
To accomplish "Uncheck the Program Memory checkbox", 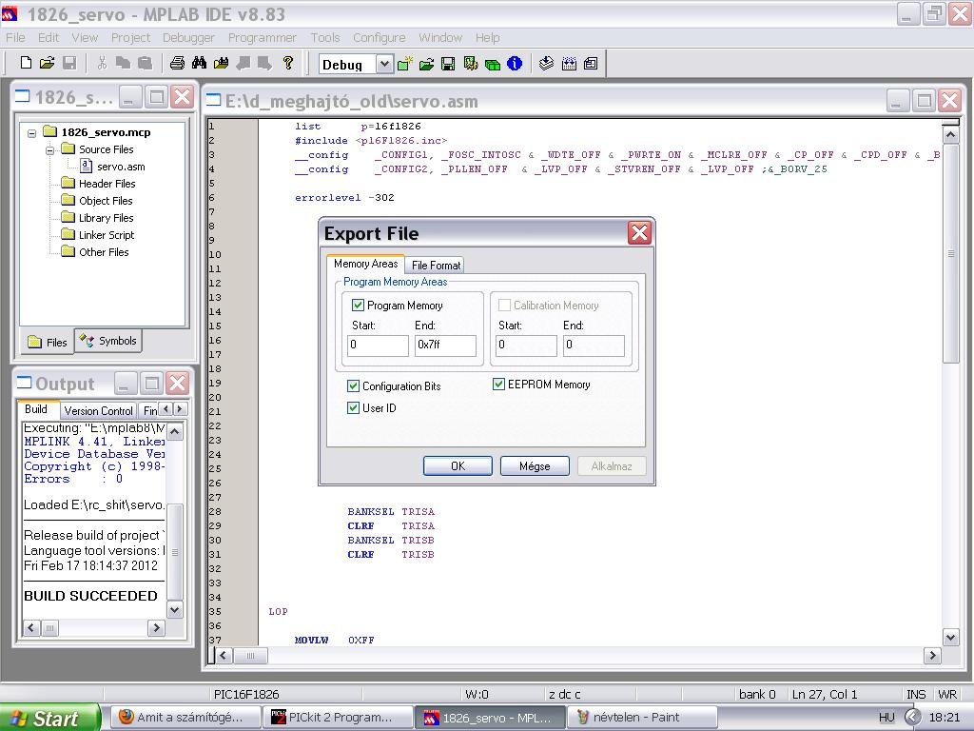I will point(358,306).
